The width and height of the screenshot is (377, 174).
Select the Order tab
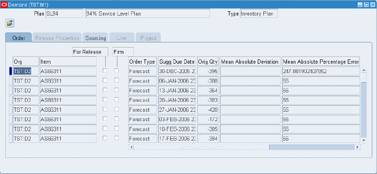(19, 38)
